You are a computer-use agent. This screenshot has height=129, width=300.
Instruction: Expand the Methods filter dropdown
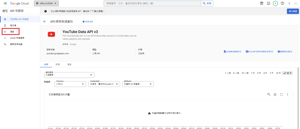click(x=138, y=84)
